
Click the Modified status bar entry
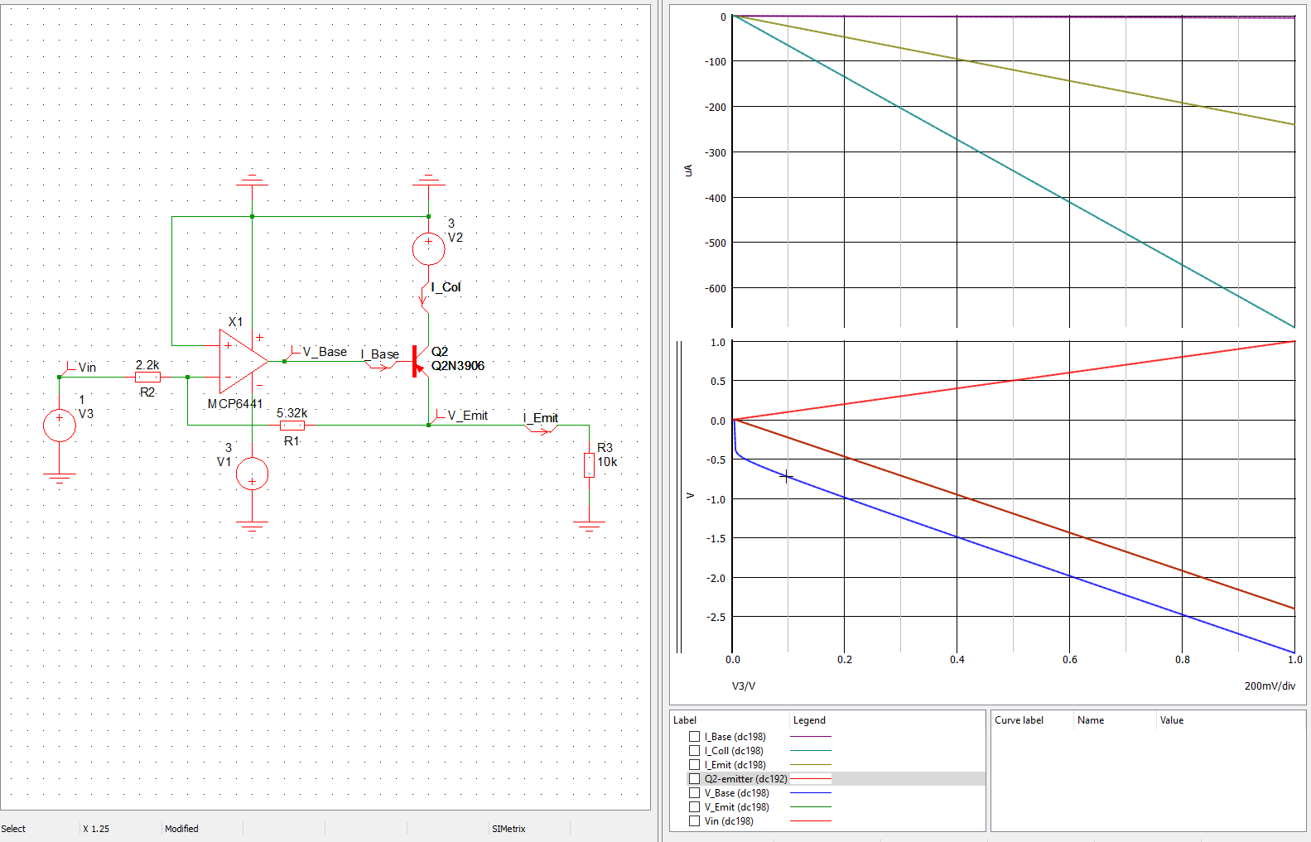pos(181,829)
